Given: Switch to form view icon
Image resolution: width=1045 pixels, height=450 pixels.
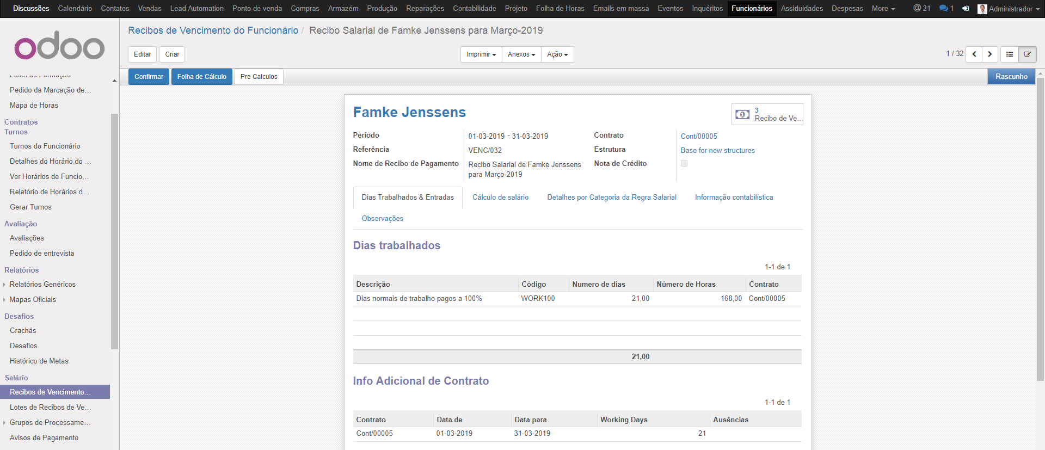Looking at the screenshot, I should tap(1028, 54).
